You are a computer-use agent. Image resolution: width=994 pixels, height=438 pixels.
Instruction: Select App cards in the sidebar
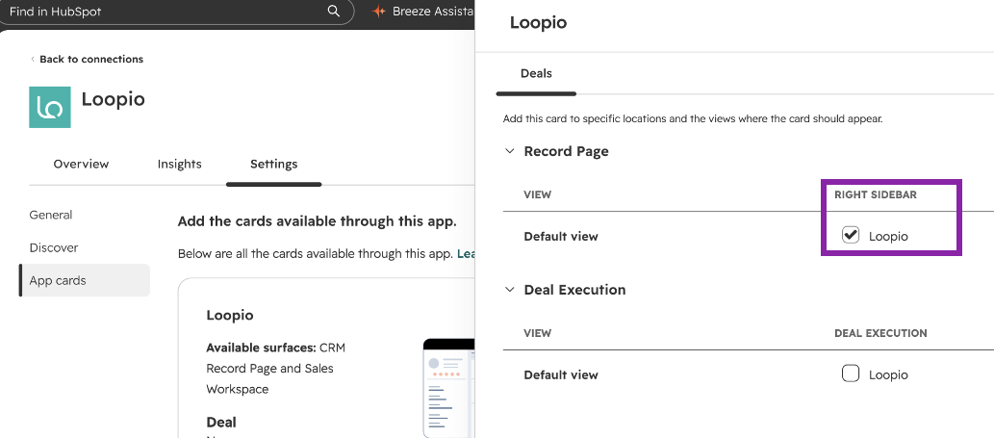tap(85, 280)
